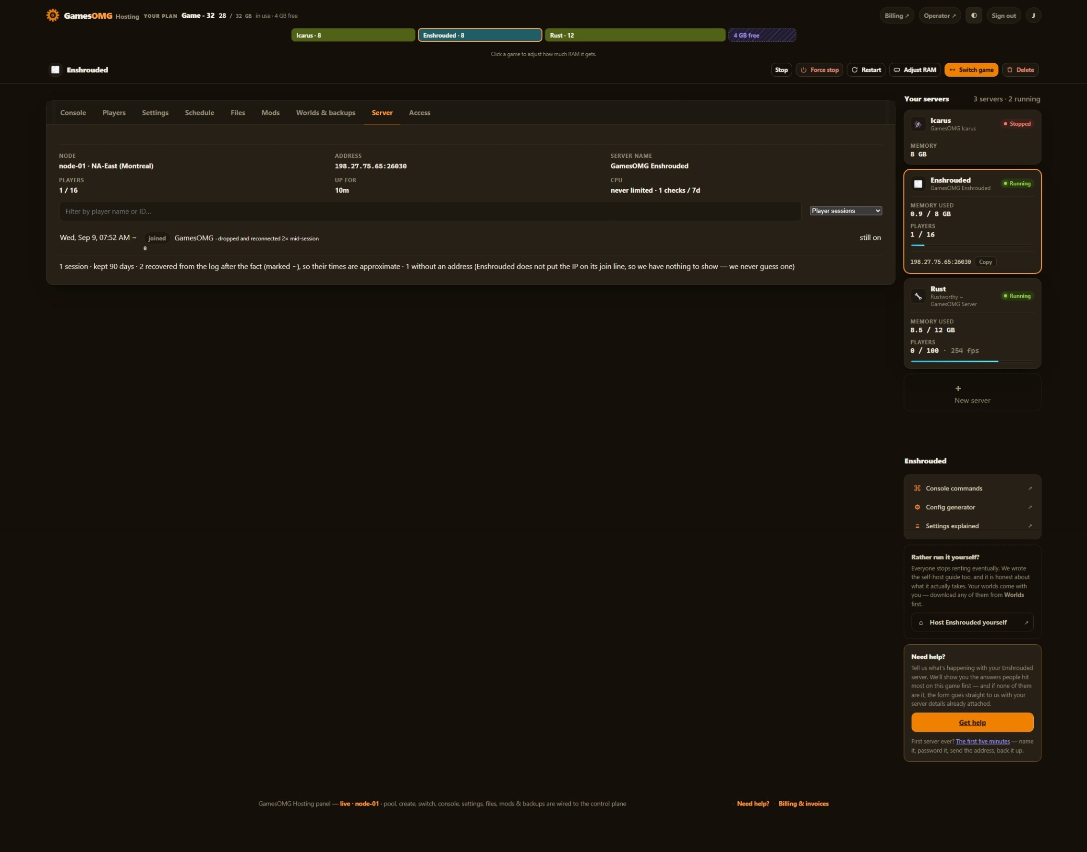Click the orange Get help button
The width and height of the screenshot is (1087, 852).
point(972,722)
